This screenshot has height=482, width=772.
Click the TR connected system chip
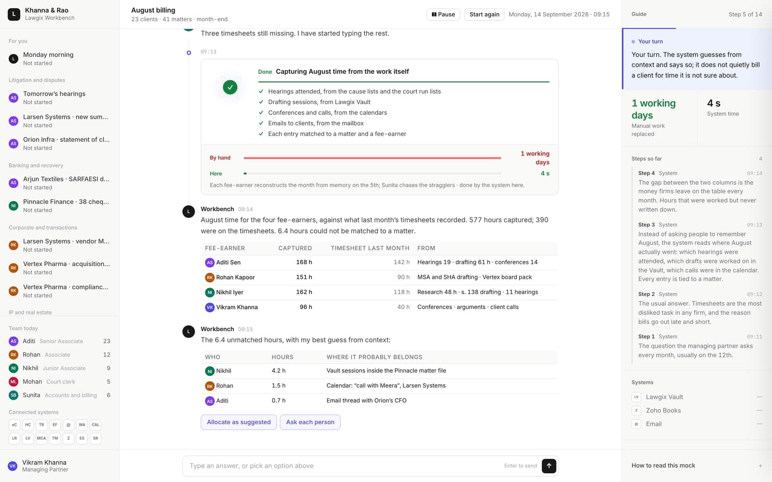click(x=41, y=425)
